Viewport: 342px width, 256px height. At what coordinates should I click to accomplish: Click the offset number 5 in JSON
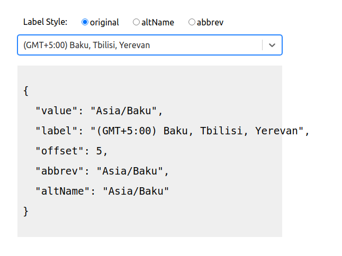coord(99,151)
